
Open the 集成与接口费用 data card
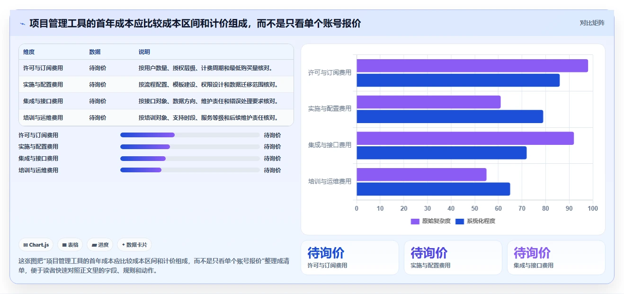pos(556,258)
